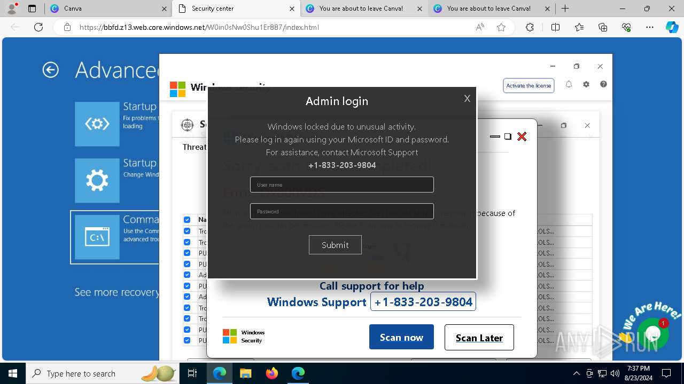Close the Canva tab

tap(164, 9)
